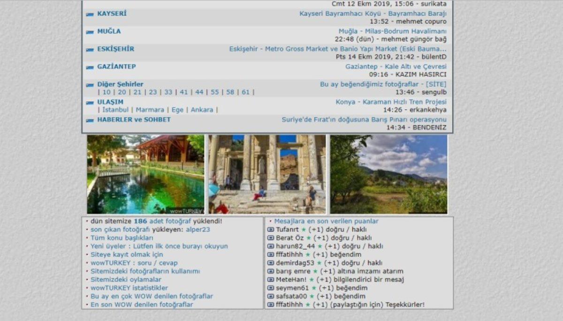
Task: Click page number 23 under Diğer Şehirler
Action: pyautogui.click(x=152, y=93)
